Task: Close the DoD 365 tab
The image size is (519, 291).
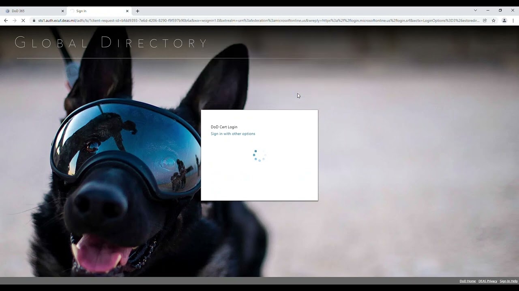Action: 62,11
